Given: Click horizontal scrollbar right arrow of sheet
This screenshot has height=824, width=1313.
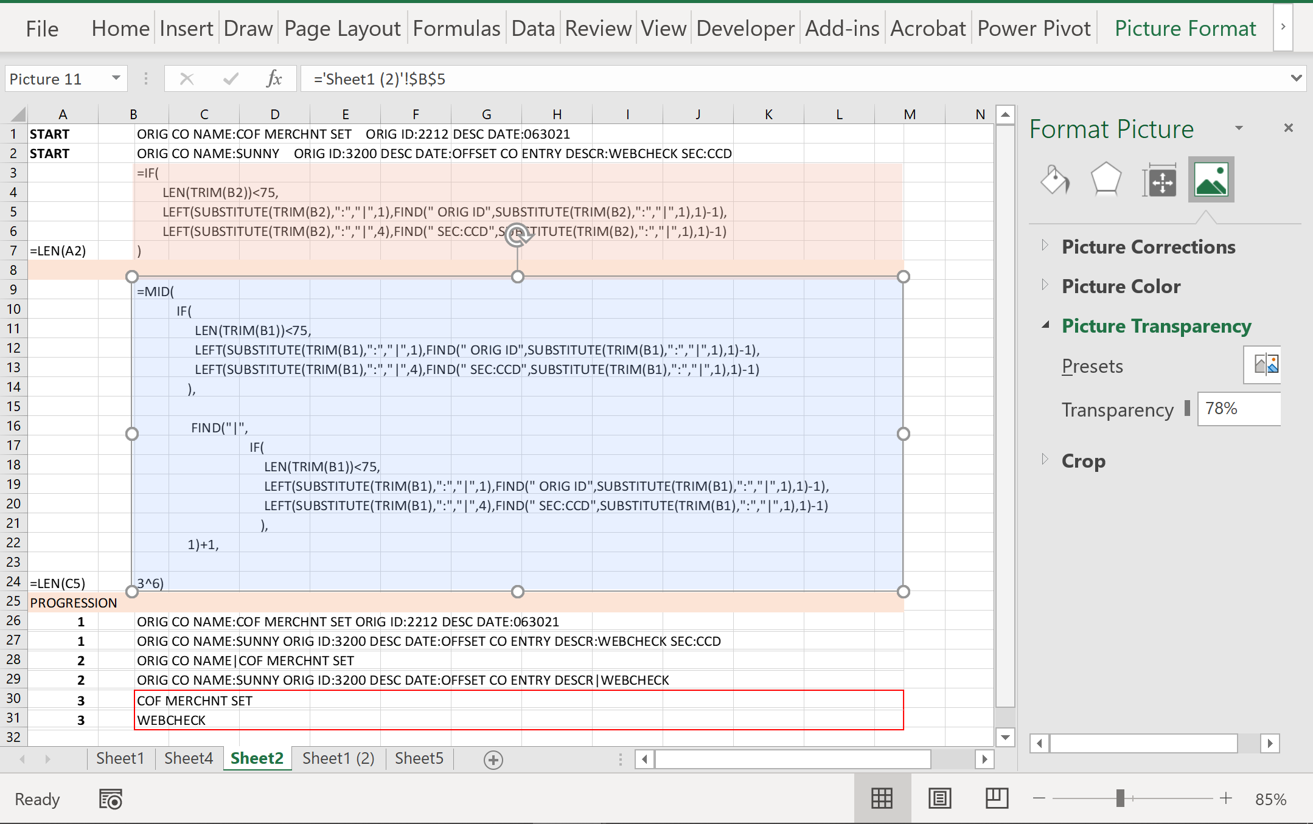Looking at the screenshot, I should tap(984, 759).
